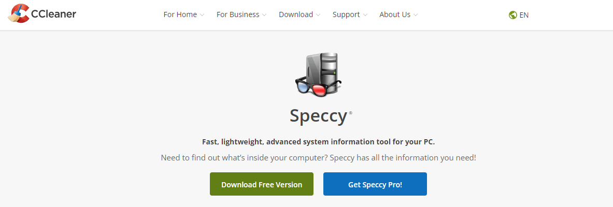
Task: Open the Download navigation menu
Action: 296,15
